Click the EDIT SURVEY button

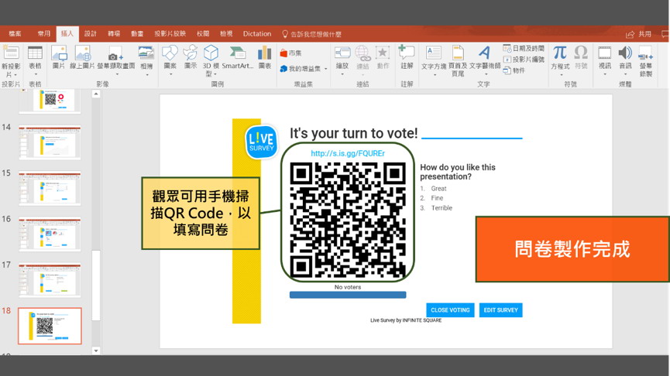500,310
